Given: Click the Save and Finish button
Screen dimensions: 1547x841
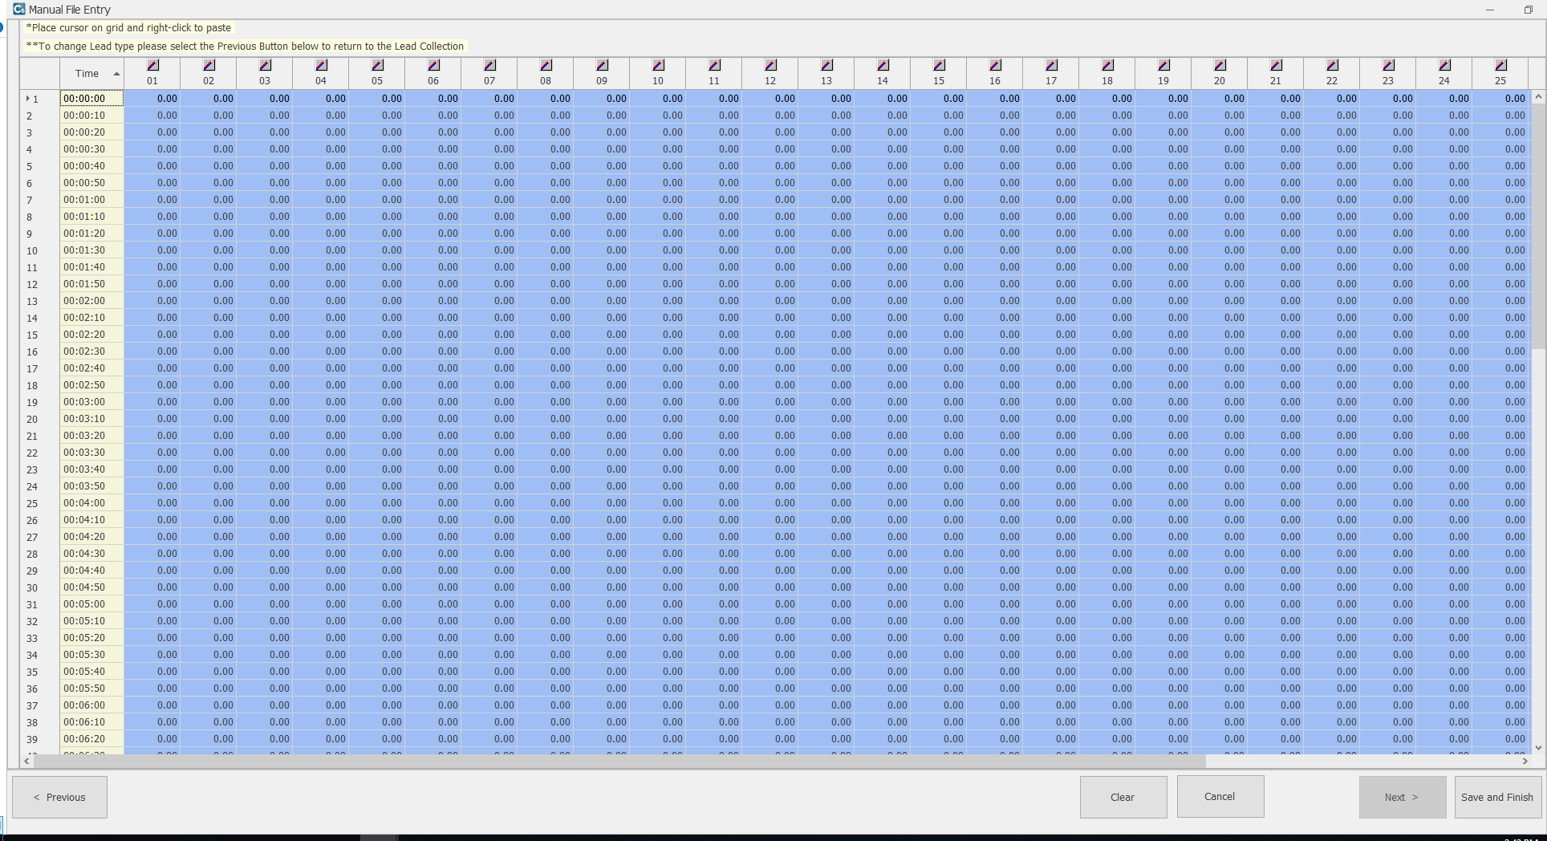Looking at the screenshot, I should coord(1496,797).
